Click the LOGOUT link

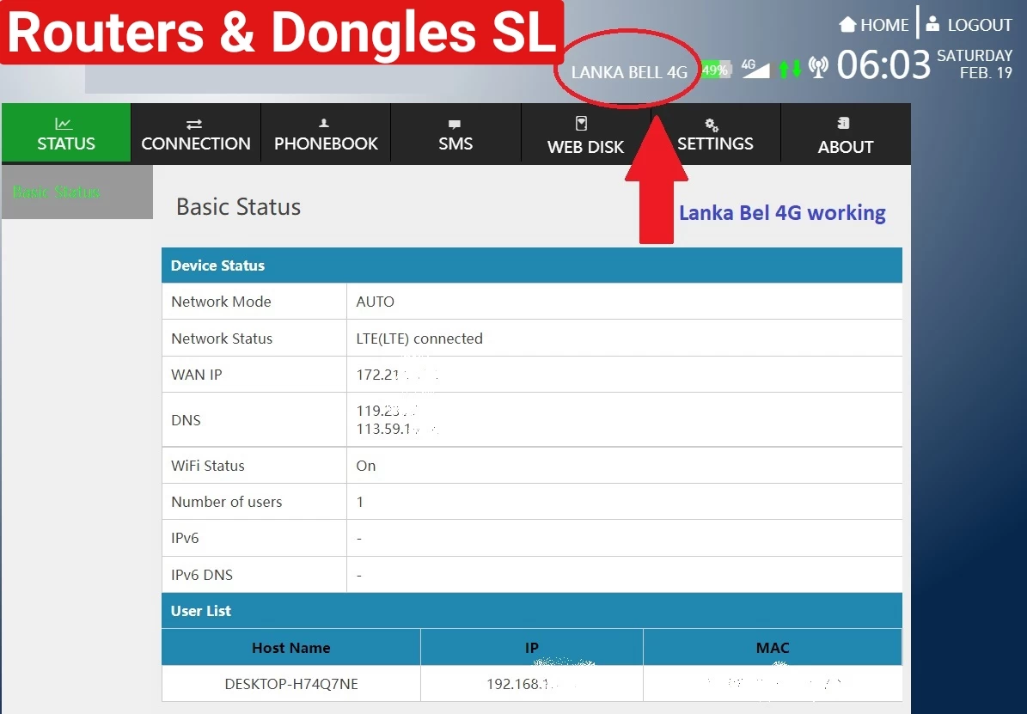click(x=980, y=25)
